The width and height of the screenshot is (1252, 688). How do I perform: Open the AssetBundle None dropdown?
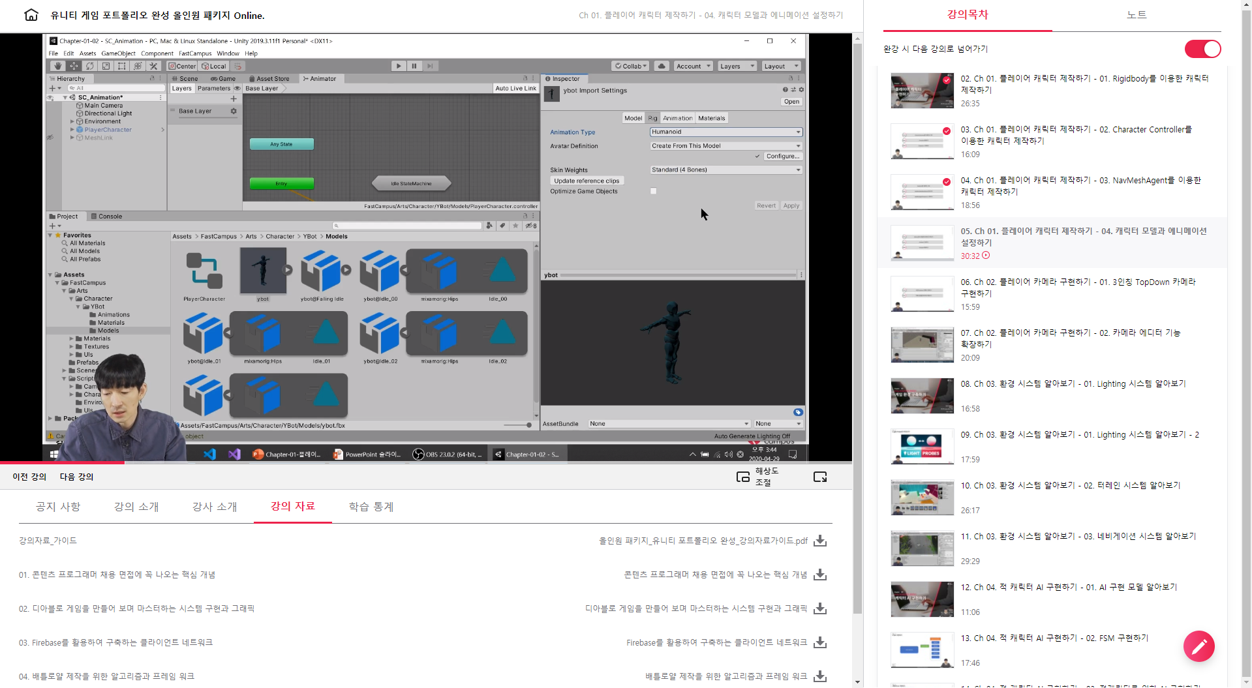click(669, 424)
